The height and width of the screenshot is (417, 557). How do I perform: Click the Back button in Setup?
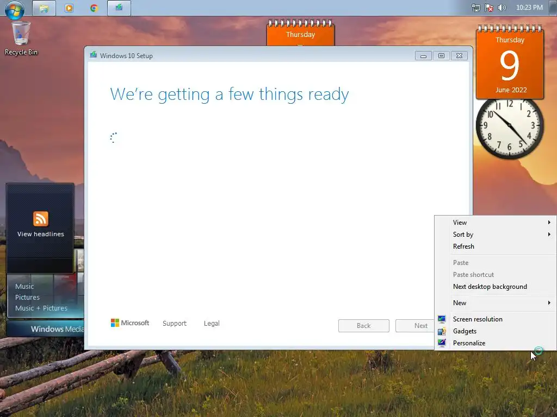tap(364, 326)
